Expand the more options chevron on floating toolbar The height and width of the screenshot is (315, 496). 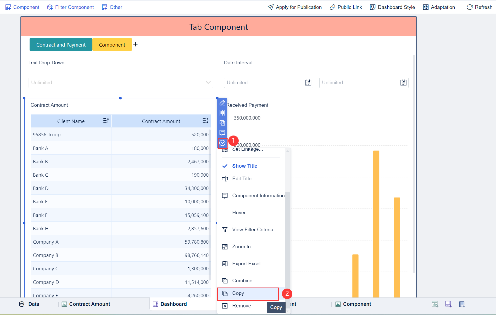tap(222, 143)
